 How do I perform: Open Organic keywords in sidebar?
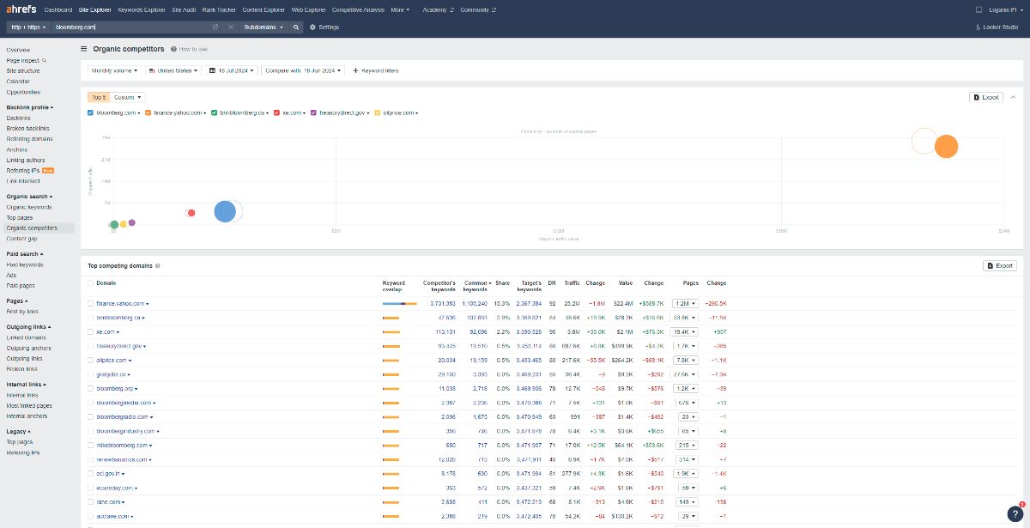(x=29, y=207)
